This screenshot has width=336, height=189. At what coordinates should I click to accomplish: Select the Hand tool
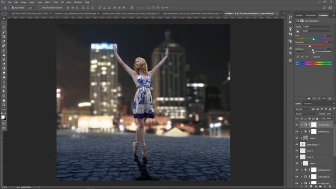pyautogui.click(x=4, y=100)
